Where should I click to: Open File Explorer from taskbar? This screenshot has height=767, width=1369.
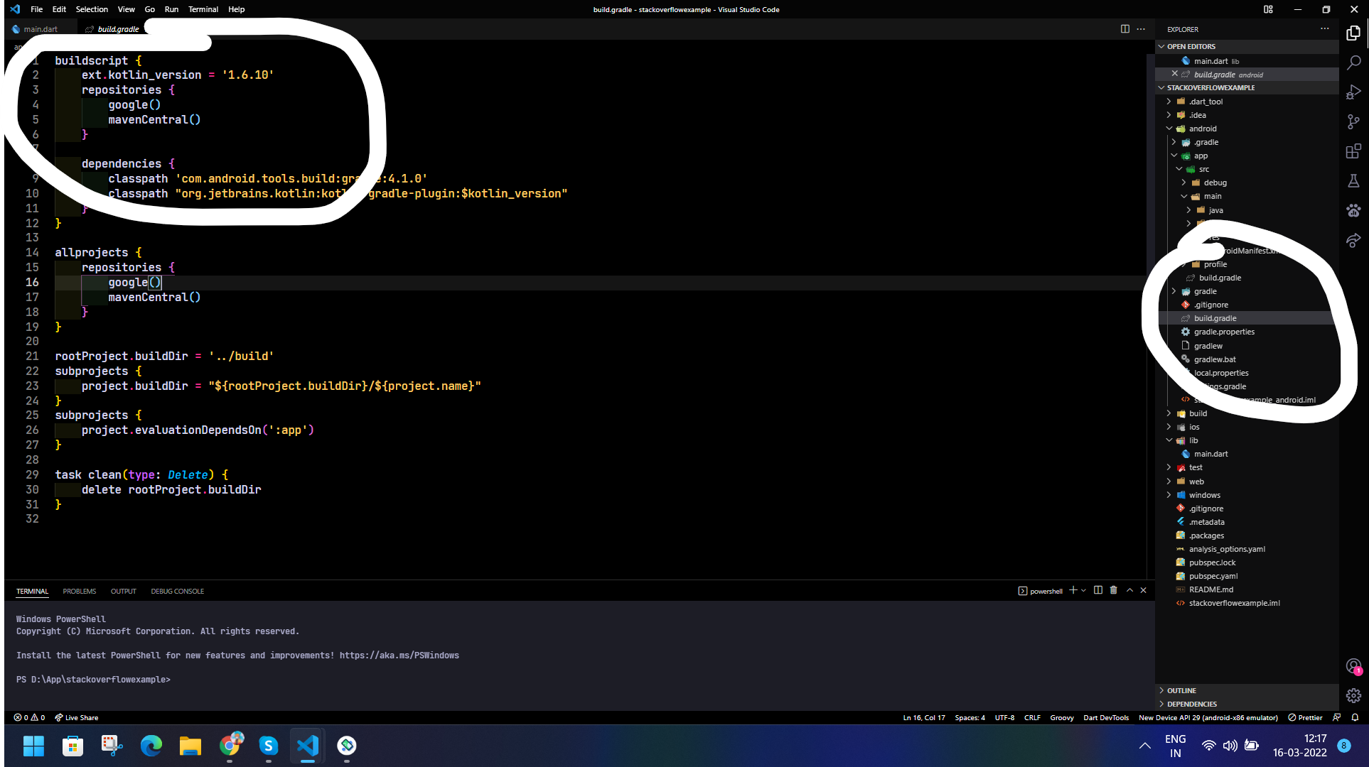click(190, 746)
